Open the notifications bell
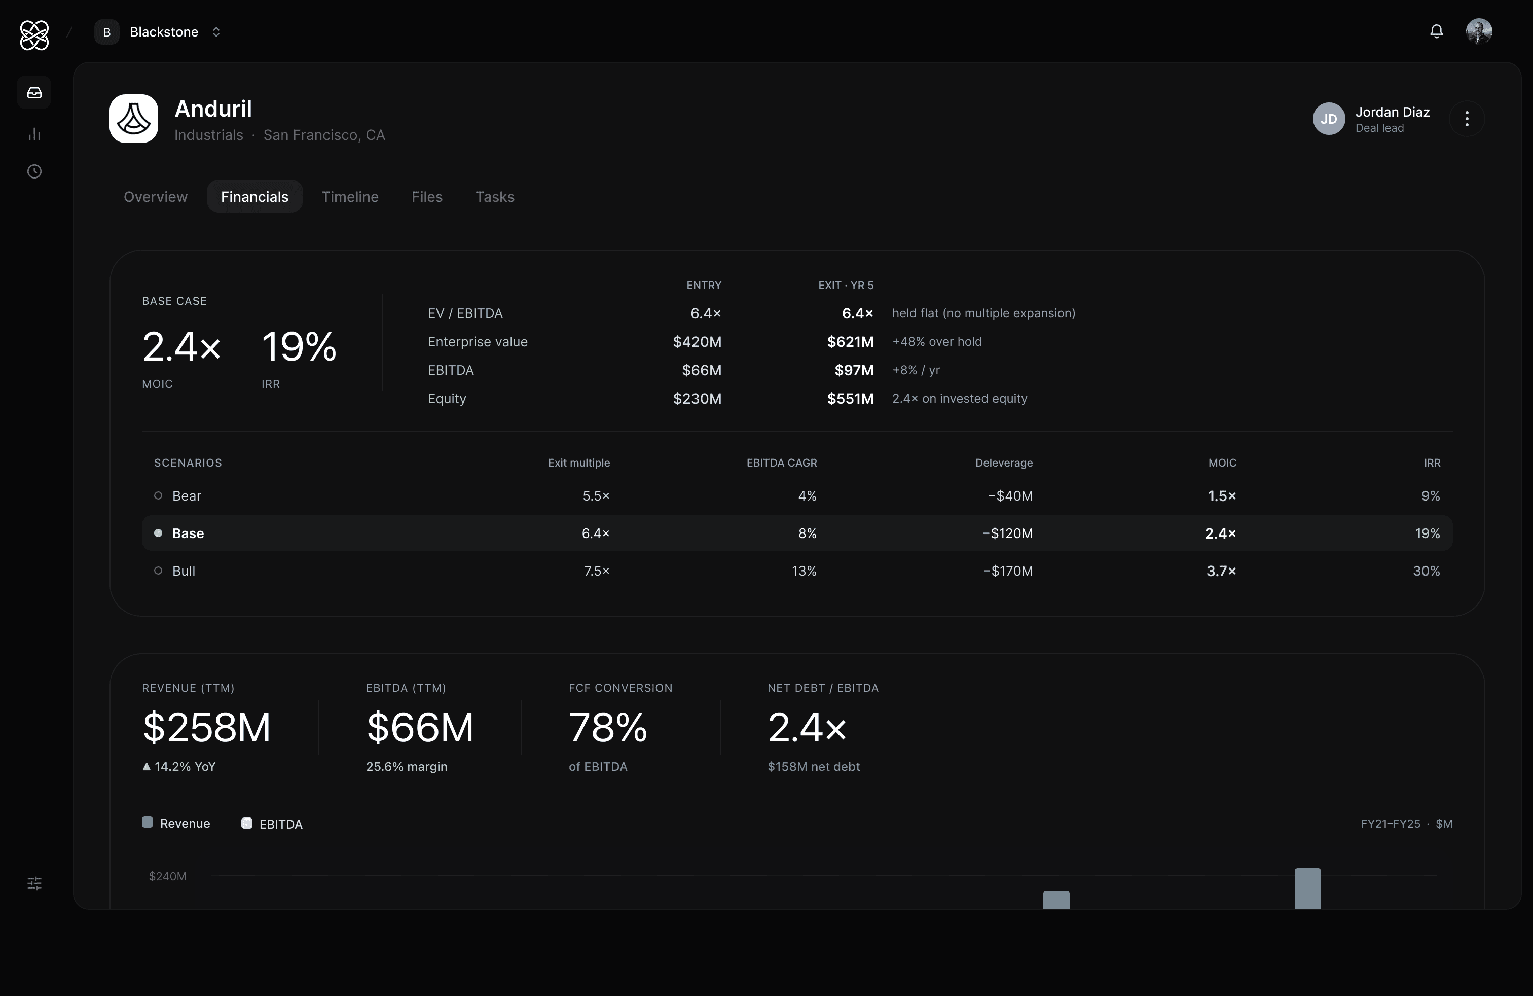Image resolution: width=1533 pixels, height=996 pixels. click(1436, 31)
